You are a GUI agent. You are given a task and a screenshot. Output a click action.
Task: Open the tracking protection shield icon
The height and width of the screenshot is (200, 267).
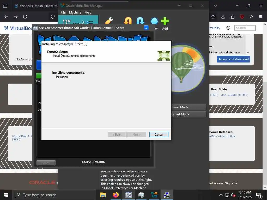click(53, 17)
